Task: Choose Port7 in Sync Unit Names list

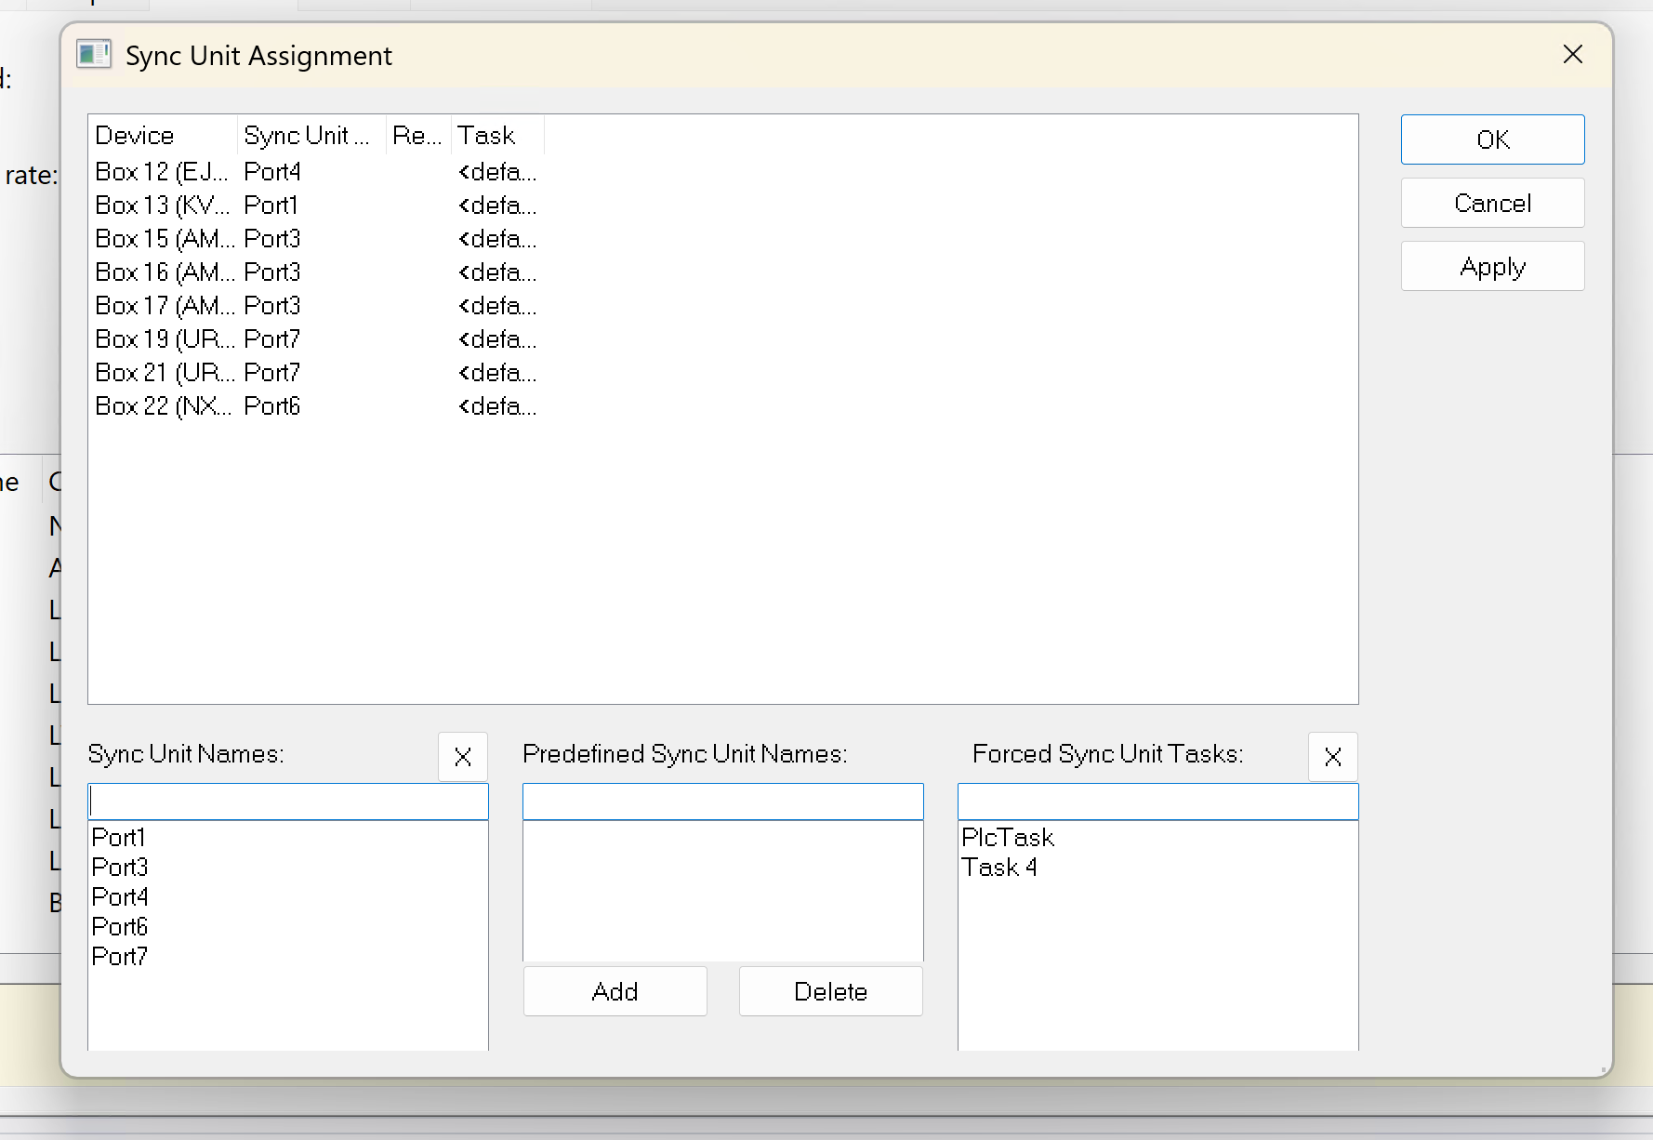Action: coord(120,957)
